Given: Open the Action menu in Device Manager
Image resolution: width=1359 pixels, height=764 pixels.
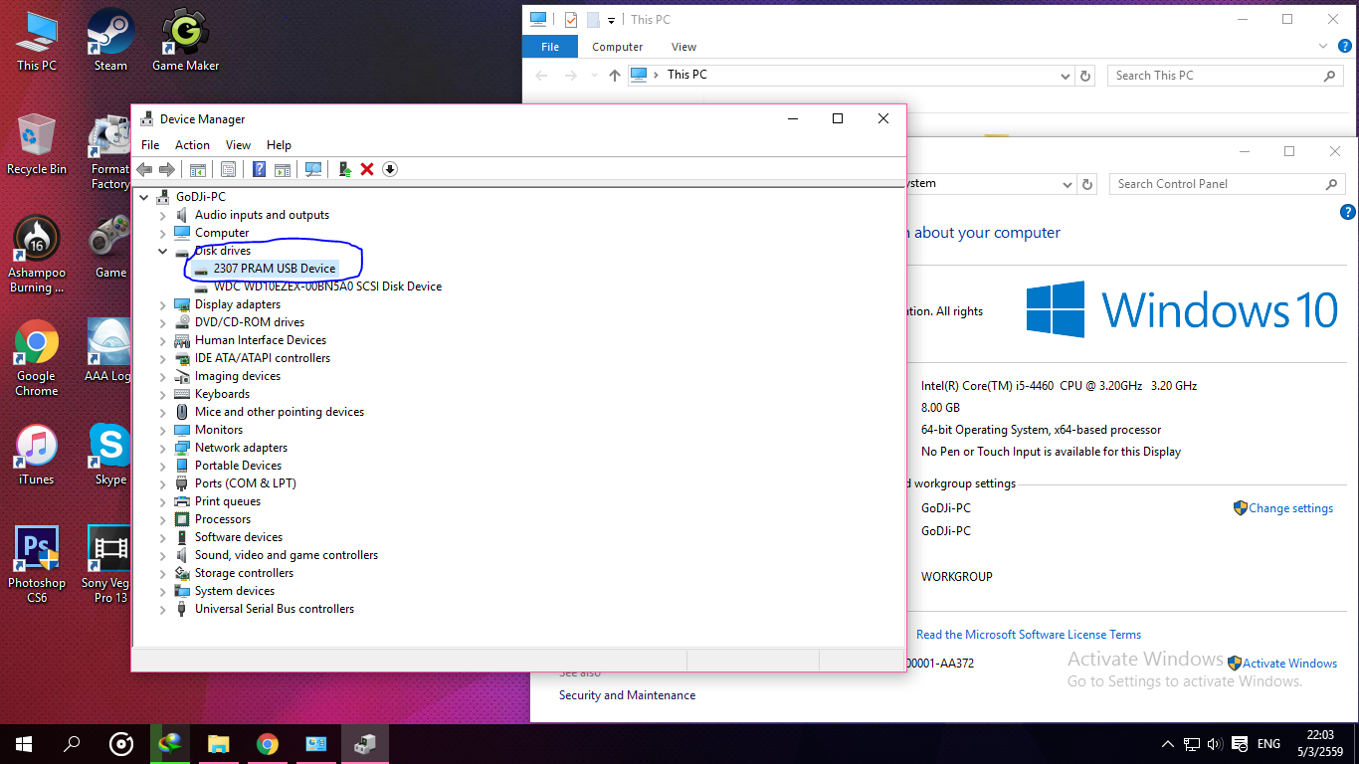Looking at the screenshot, I should (192, 145).
